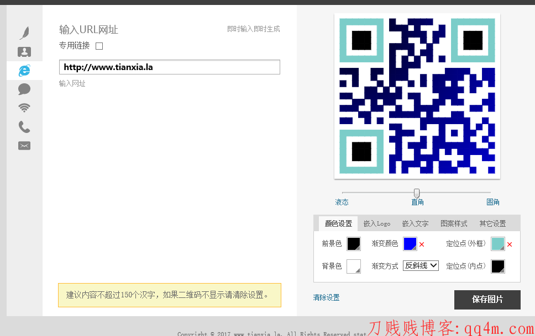The image size is (535, 336).
Task: Open the 背景色 white color swatch
Action: point(354,266)
